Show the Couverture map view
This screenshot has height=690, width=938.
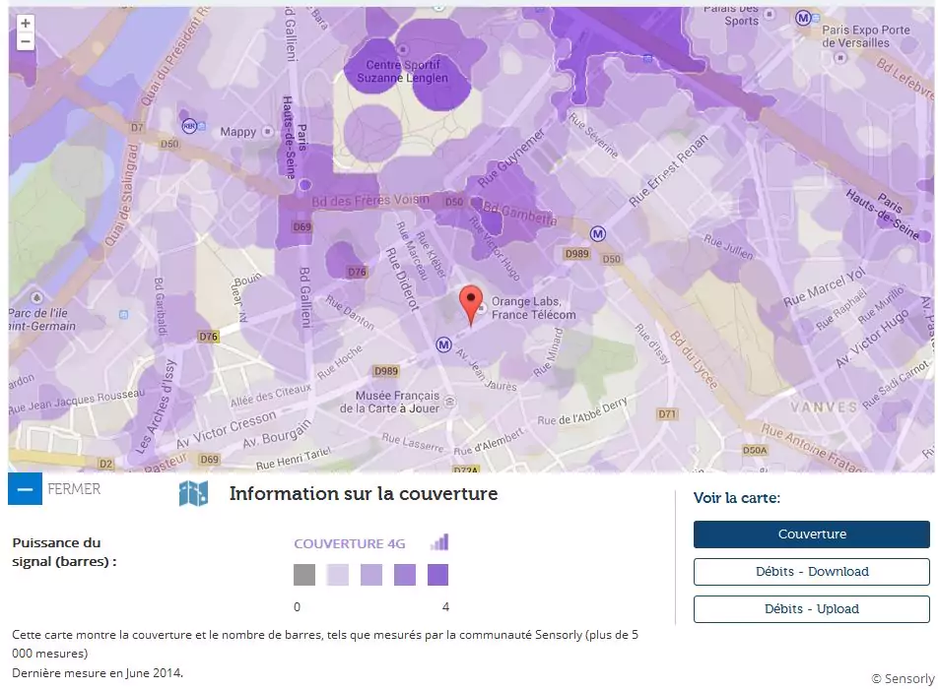(x=811, y=534)
